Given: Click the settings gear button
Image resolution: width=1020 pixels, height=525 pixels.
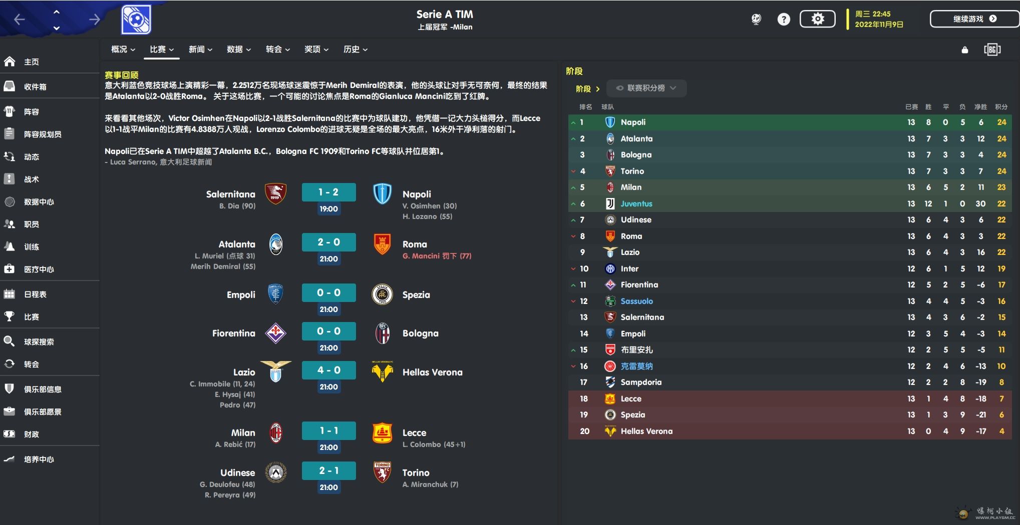Looking at the screenshot, I should 818,19.
